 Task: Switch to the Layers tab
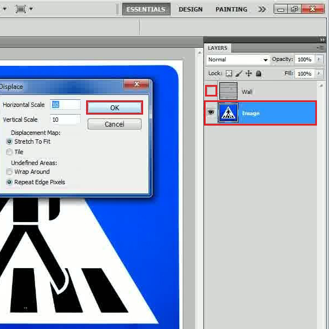coord(218,48)
